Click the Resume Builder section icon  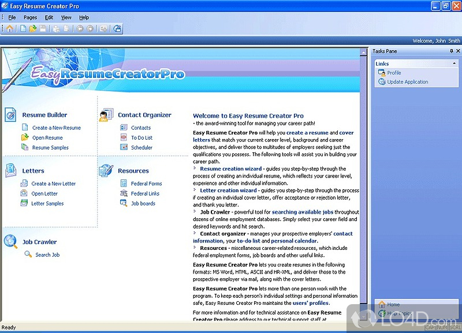point(10,115)
